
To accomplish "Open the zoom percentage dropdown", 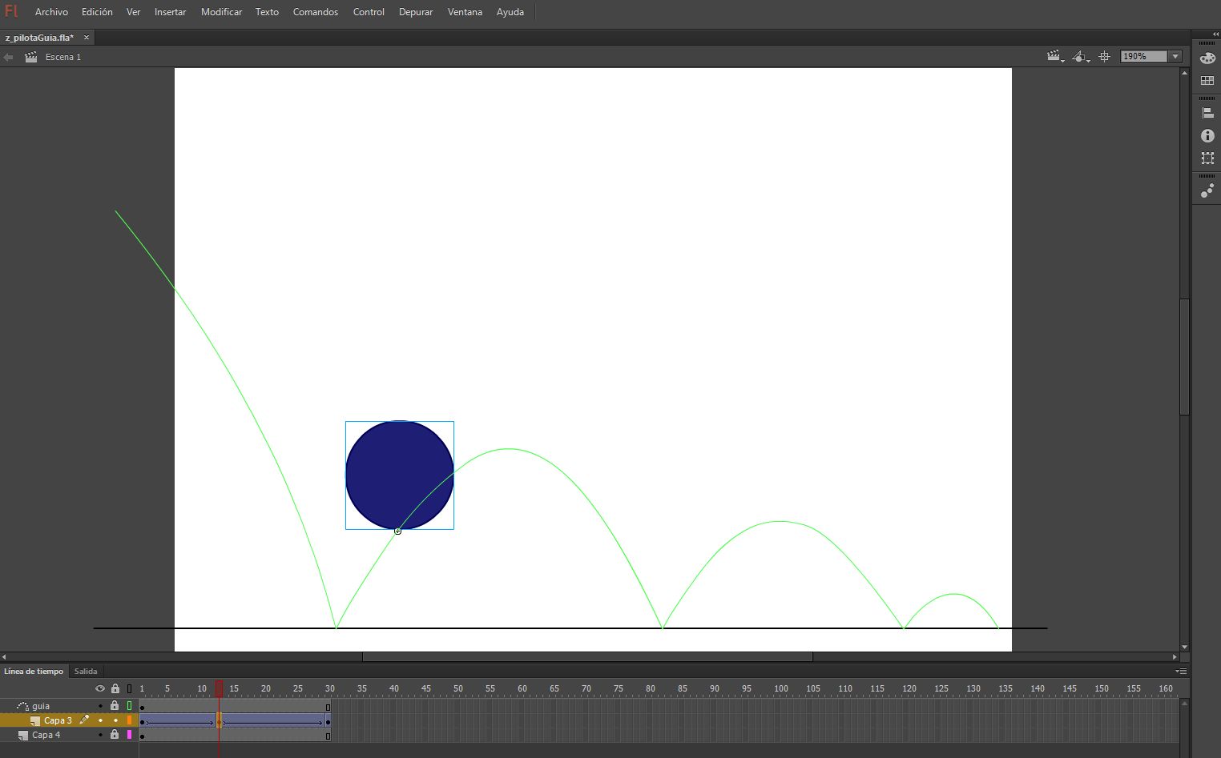I will pos(1175,56).
